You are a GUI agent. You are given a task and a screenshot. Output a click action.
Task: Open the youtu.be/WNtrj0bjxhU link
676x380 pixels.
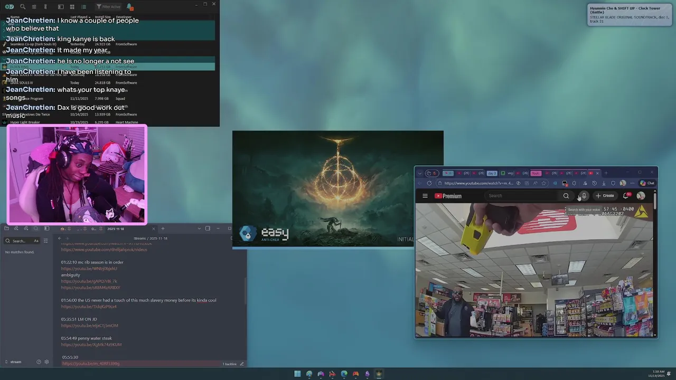(x=89, y=269)
